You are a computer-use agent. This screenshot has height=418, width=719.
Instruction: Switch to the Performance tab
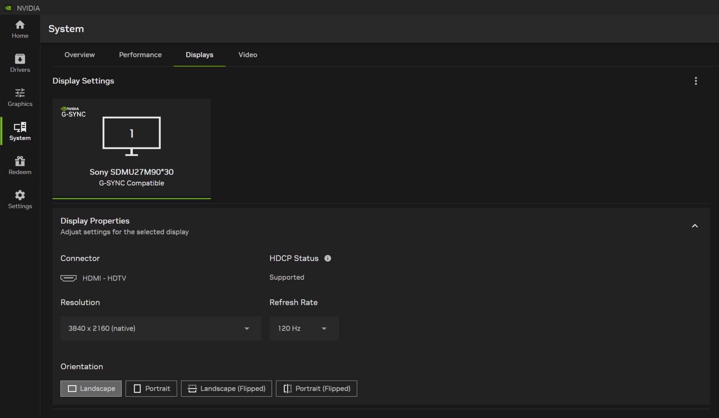[140, 54]
